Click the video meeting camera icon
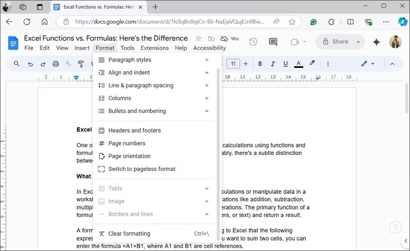This screenshot has height=251, width=410. [295, 42]
